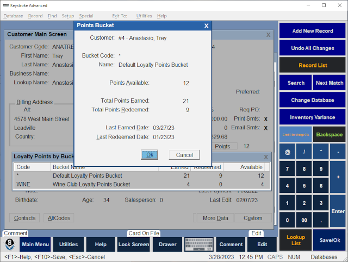Image resolution: width=348 pixels, height=262 pixels.
Task: Click the Keystroke logo icon near Main Menu
Action: click(10, 244)
